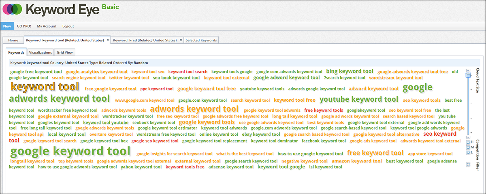Screen dimensions: 486x194
Task: Click red keyword 'ppc keyword tool'
Action: [157, 89]
